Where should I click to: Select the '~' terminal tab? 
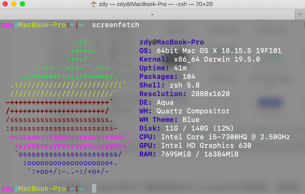[148, 14]
